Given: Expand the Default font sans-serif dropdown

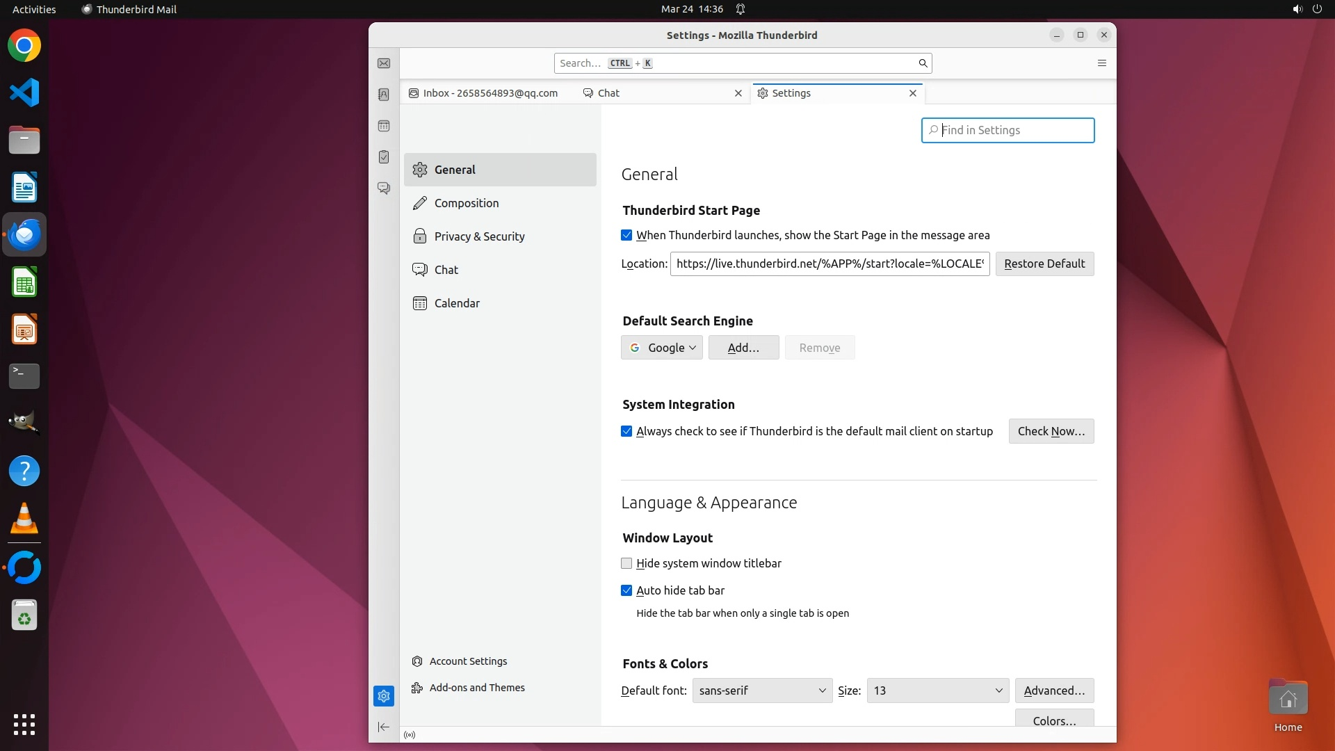Looking at the screenshot, I should coord(762,691).
